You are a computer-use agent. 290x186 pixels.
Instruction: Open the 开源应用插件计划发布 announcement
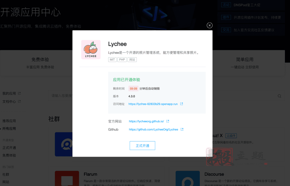click(x=257, y=17)
